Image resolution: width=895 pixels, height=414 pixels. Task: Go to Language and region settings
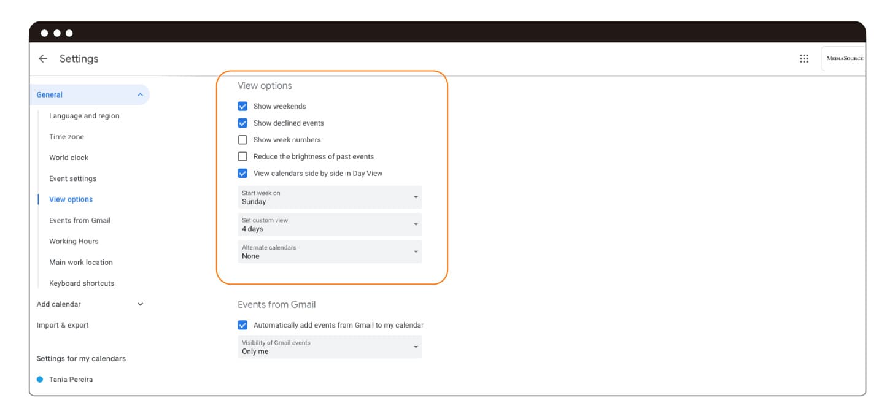(84, 116)
